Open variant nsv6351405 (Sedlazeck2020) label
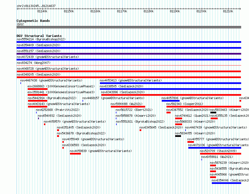This screenshot has width=249, height=194. pos(79,127)
